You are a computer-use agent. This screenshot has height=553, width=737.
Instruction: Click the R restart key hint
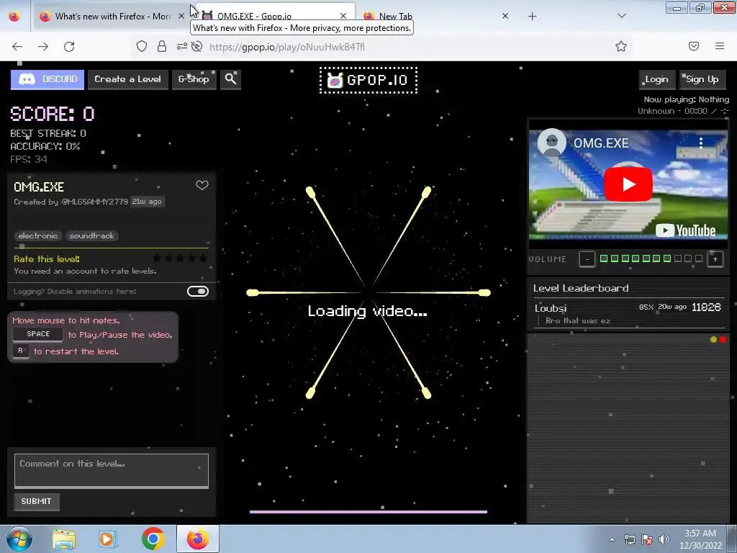click(x=20, y=351)
